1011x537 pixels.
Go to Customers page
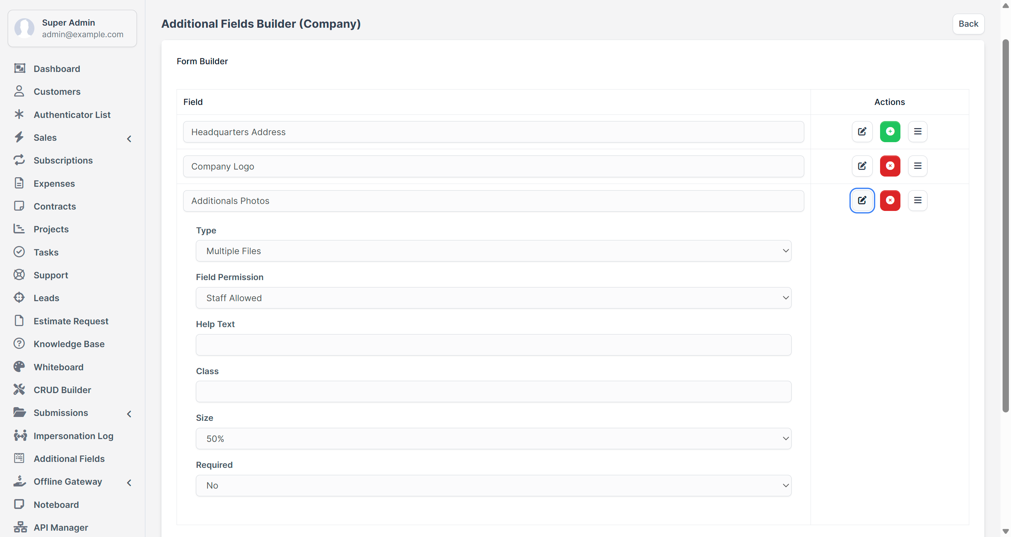point(57,92)
